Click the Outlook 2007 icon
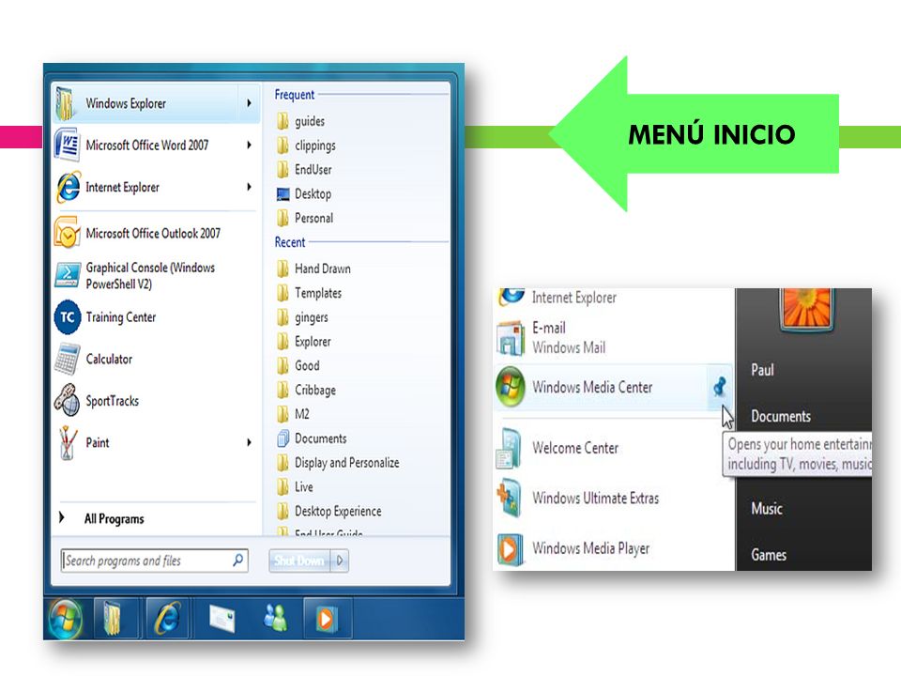The image size is (901, 676). point(67,232)
